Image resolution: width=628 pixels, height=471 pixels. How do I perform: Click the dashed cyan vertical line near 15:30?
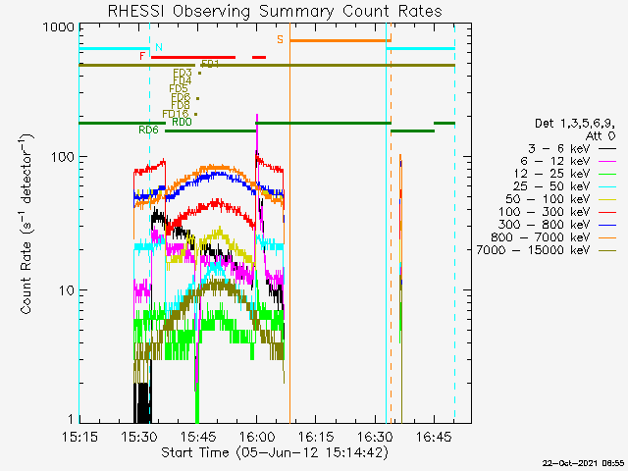click(x=150, y=223)
